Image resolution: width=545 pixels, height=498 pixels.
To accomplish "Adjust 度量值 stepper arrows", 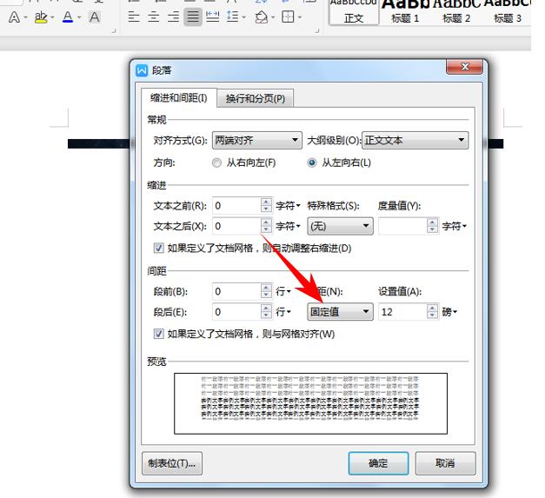I will 432,226.
